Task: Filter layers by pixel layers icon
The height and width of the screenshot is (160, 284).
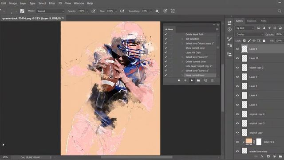Action: point(258,28)
